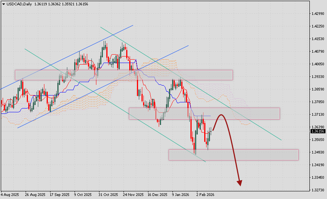The height and width of the screenshot is (199, 327).
Task: Select the curved peak of the red forecast arrow
Action: pyautogui.click(x=221, y=115)
